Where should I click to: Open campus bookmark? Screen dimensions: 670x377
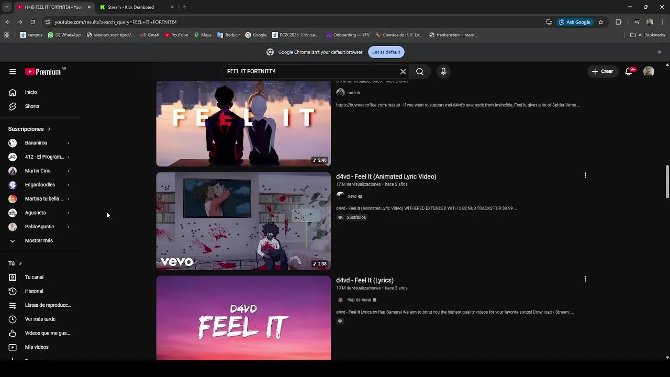(x=31, y=35)
